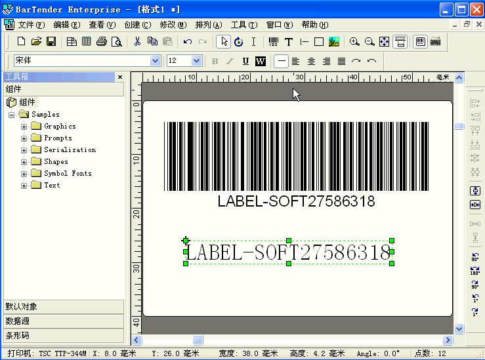The image size is (485, 360).
Task: Expand the Symbol Fonts folder
Action: pyautogui.click(x=24, y=174)
